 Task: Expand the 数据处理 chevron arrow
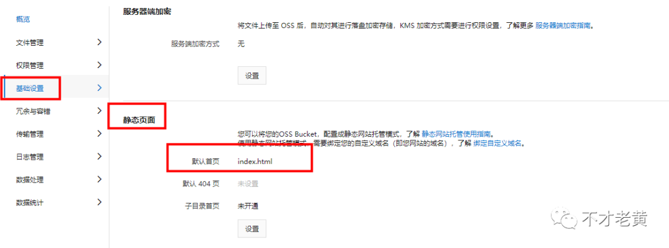click(99, 179)
